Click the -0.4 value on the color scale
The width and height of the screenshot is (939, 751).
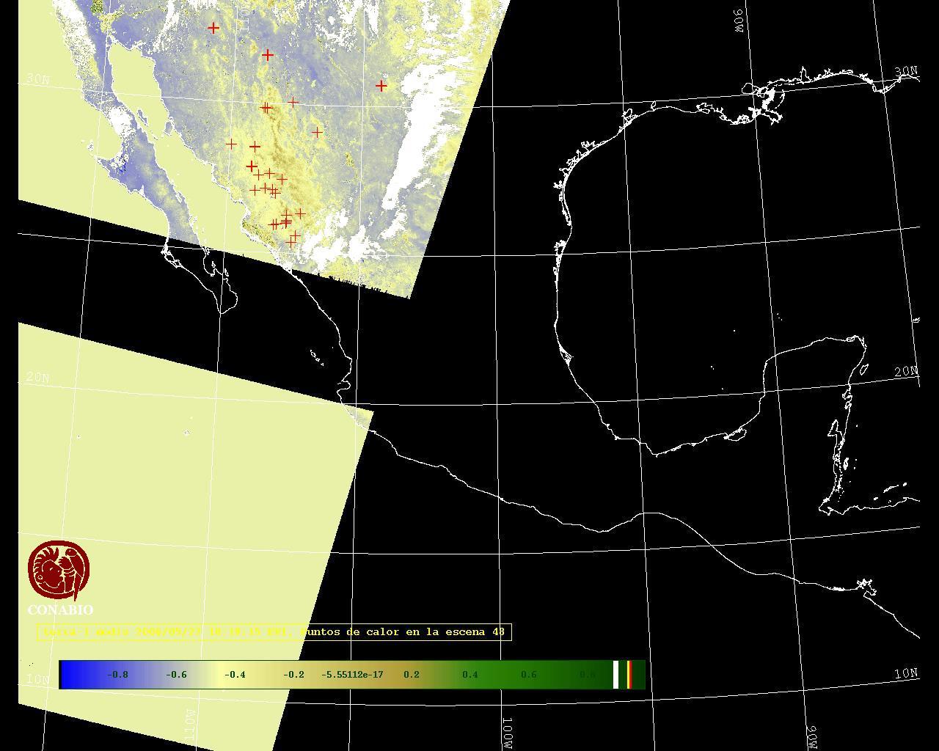(235, 675)
